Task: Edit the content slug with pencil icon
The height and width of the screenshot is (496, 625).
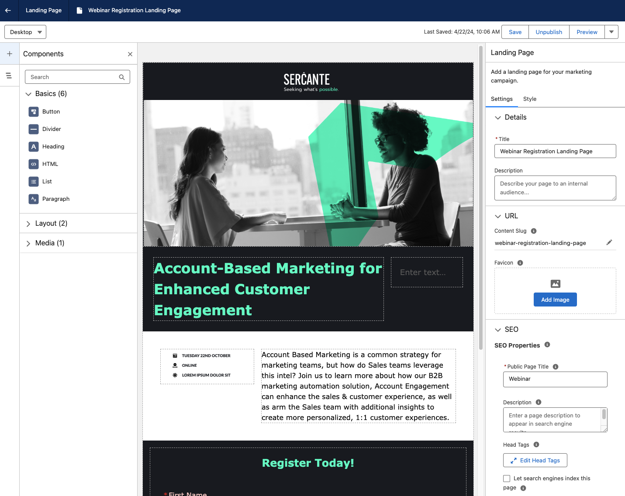Action: coord(609,242)
